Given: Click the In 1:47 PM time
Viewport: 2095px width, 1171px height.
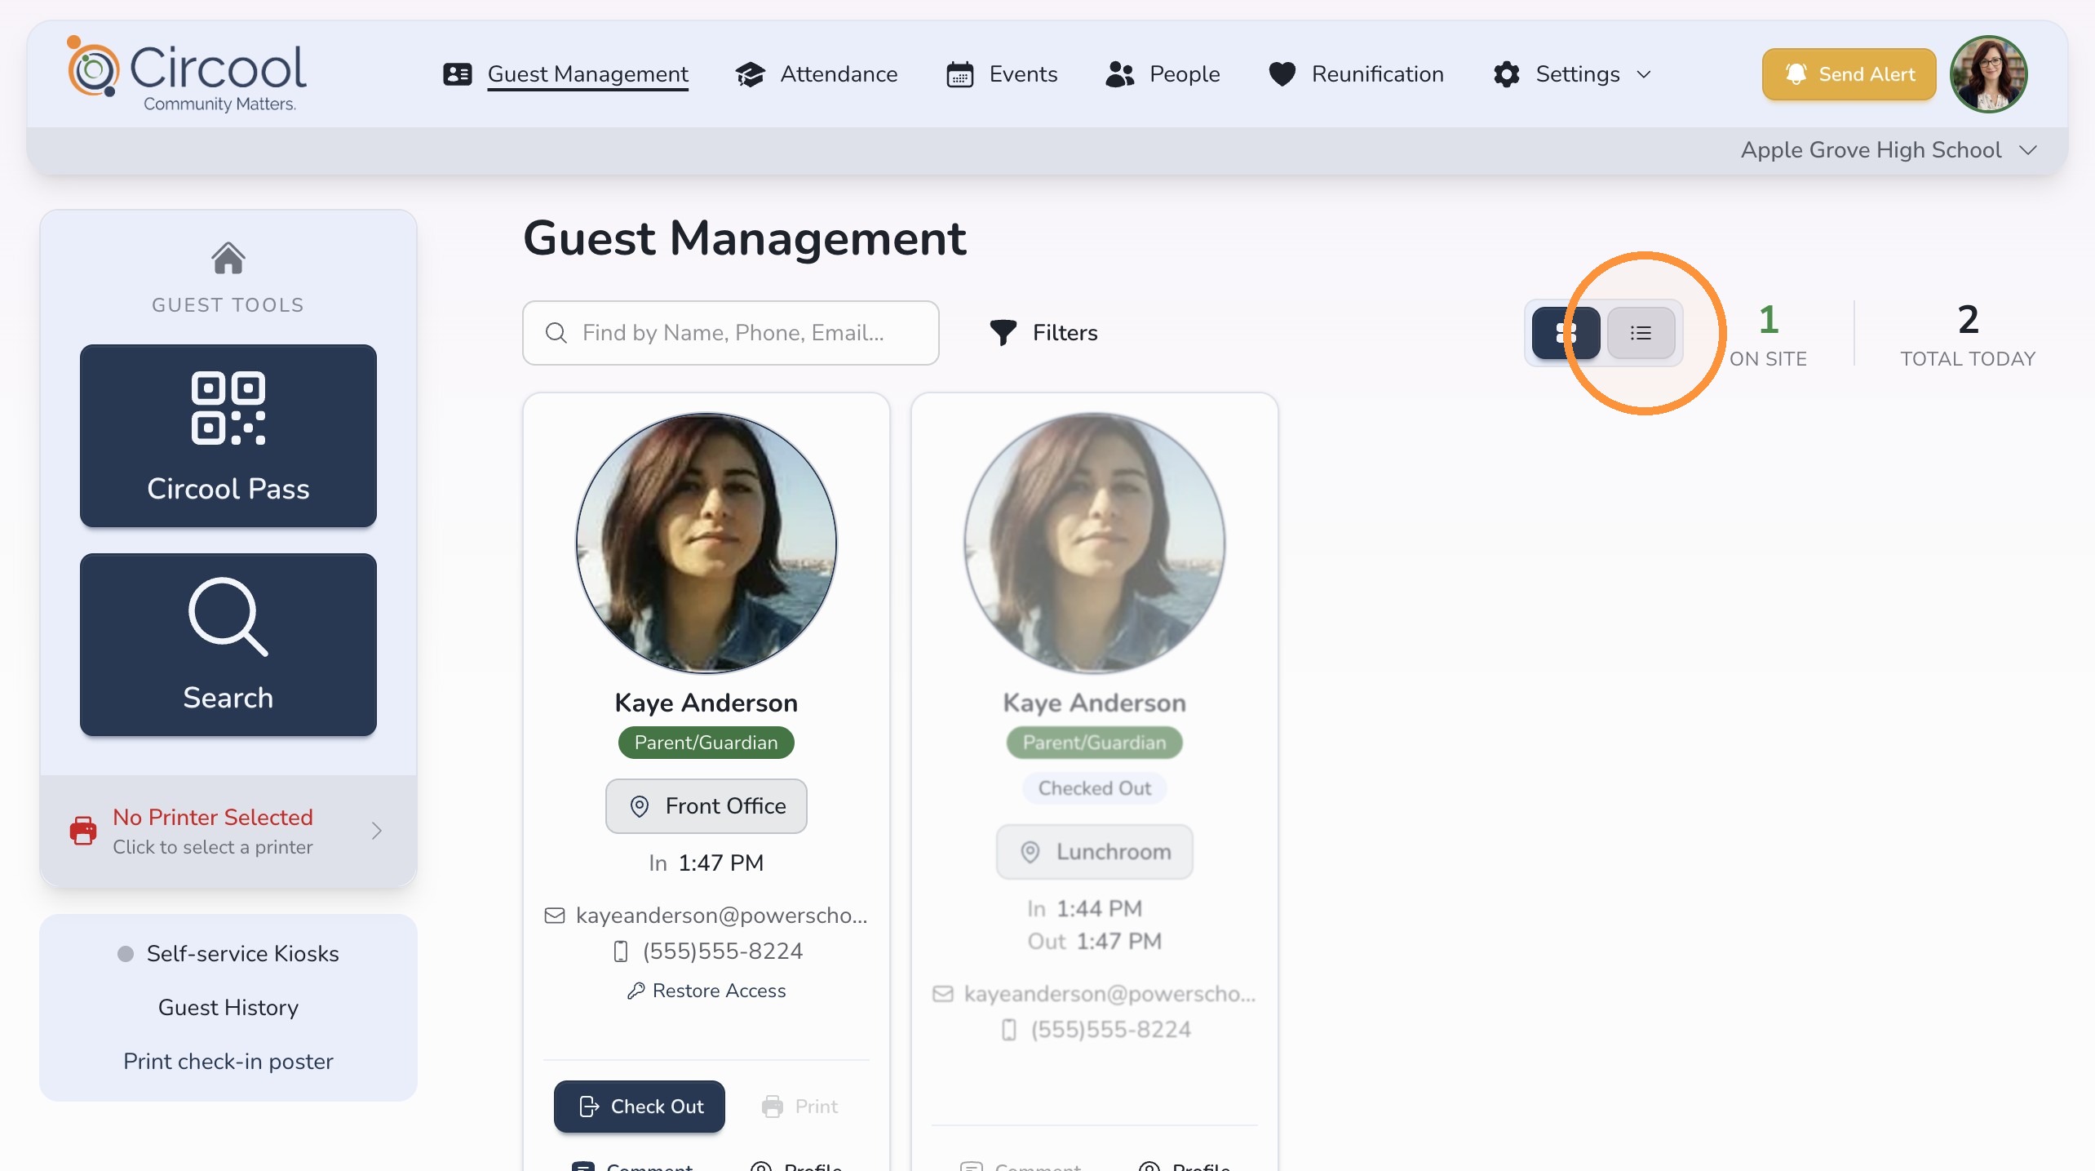Looking at the screenshot, I should click(x=706, y=863).
